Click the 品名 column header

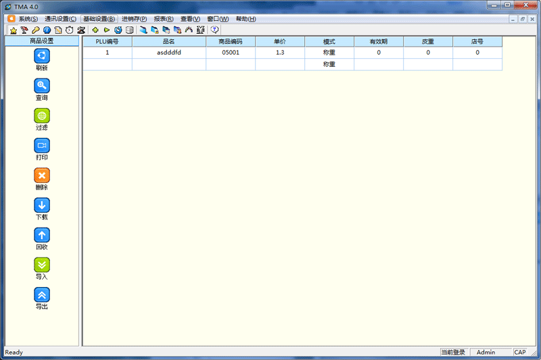point(168,42)
